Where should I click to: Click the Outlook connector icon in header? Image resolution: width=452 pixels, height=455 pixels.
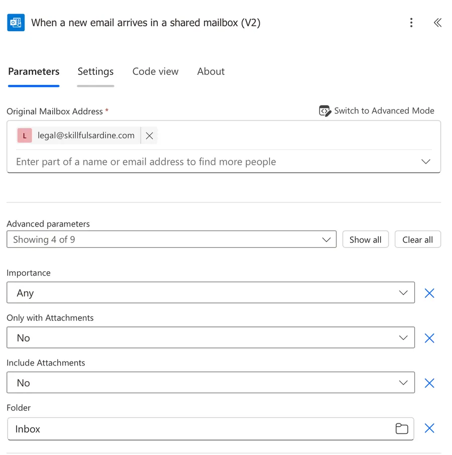tap(16, 23)
